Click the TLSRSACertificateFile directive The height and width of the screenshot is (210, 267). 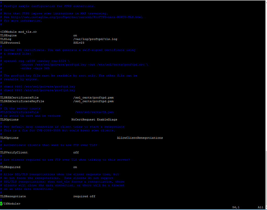click(x=20, y=97)
